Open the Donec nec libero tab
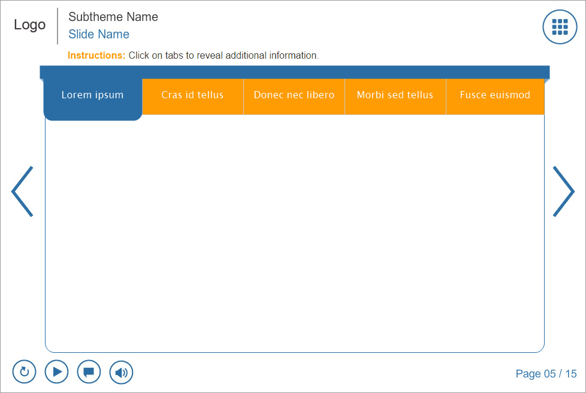Viewport: 586px width, 393px height. (x=294, y=96)
